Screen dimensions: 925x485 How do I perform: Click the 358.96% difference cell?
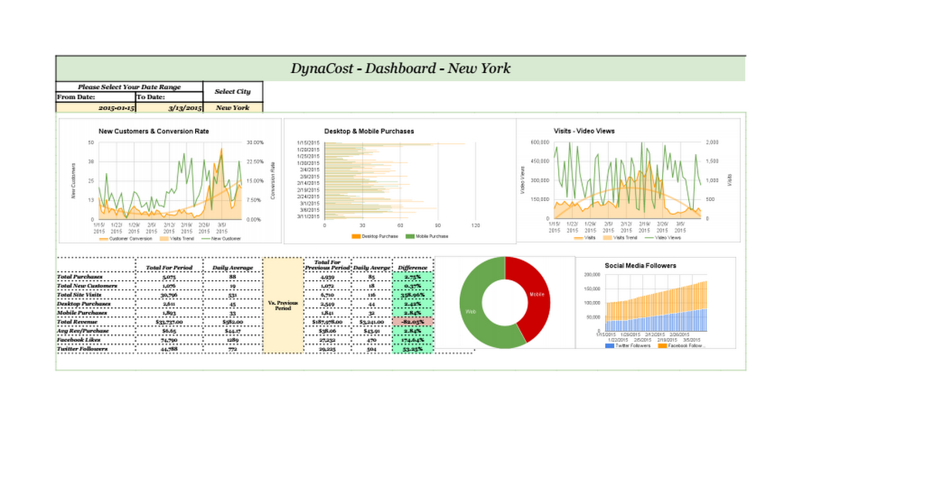(x=412, y=295)
